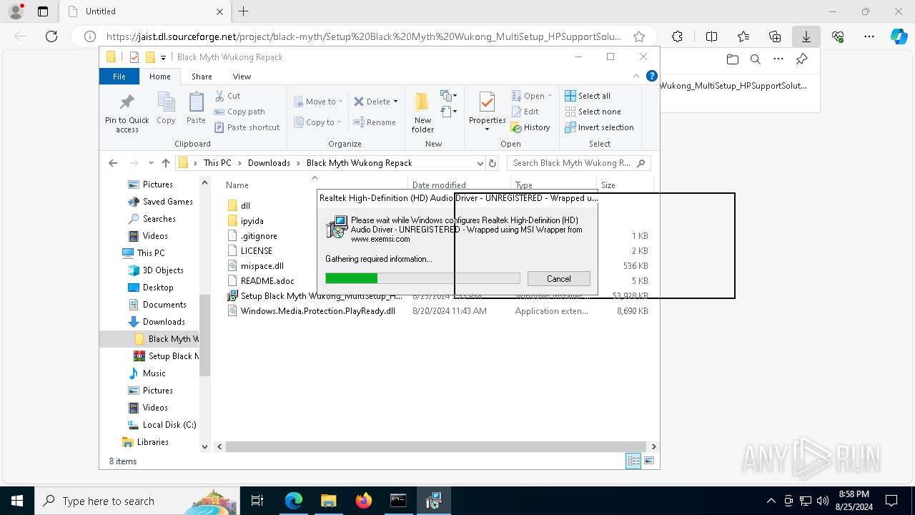
Task: Choose Copy path in Clipboard group
Action: (239, 112)
